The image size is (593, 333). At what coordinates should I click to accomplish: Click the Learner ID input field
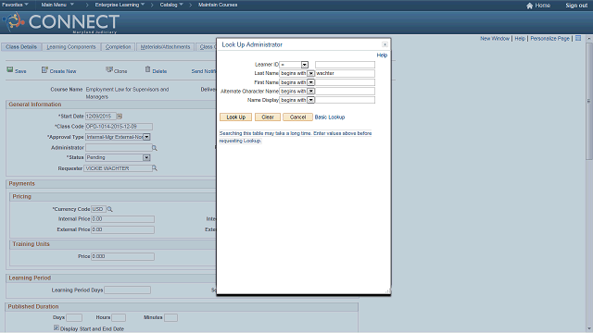point(345,65)
